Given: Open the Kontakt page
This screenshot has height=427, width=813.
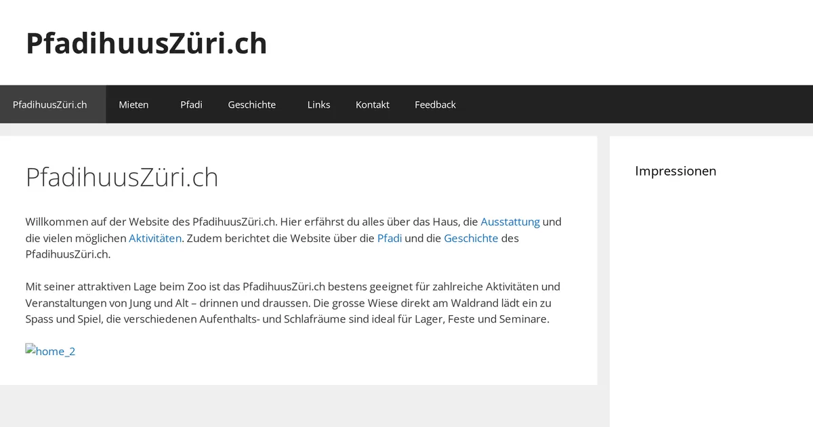Looking at the screenshot, I should point(373,104).
